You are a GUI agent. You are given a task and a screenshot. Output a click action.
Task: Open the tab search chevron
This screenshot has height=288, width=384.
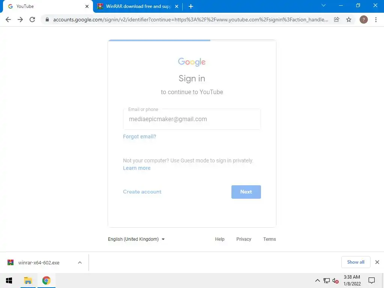(324, 5)
